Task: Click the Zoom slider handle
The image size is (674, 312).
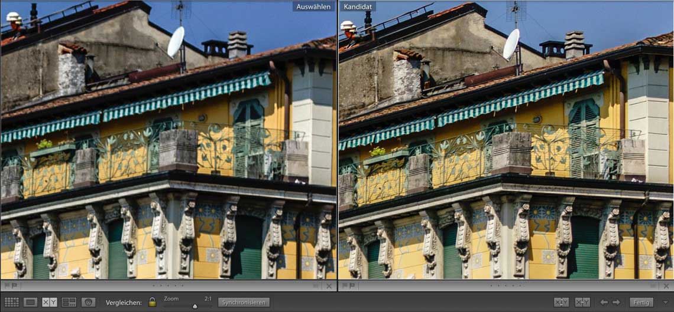Action: coord(195,306)
